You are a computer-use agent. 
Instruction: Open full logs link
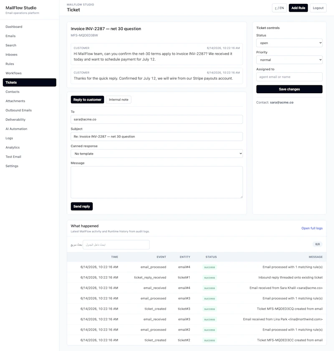pyautogui.click(x=312, y=228)
